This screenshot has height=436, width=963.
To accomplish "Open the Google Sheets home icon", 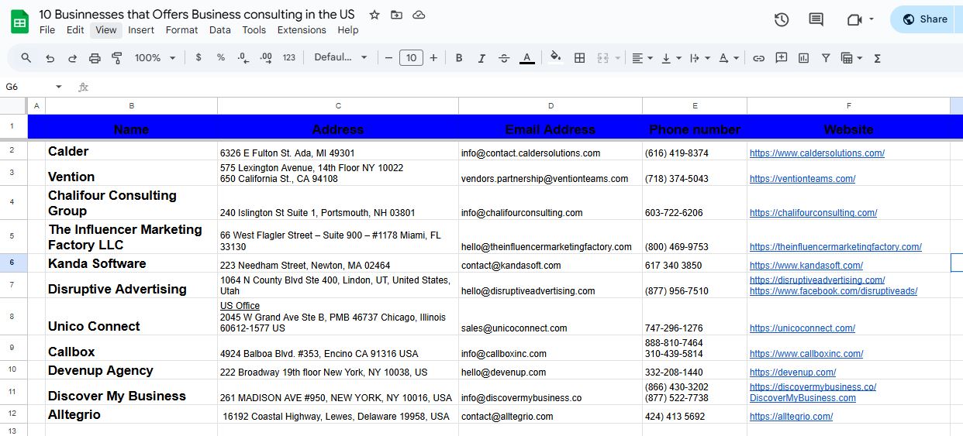I will click(20, 22).
